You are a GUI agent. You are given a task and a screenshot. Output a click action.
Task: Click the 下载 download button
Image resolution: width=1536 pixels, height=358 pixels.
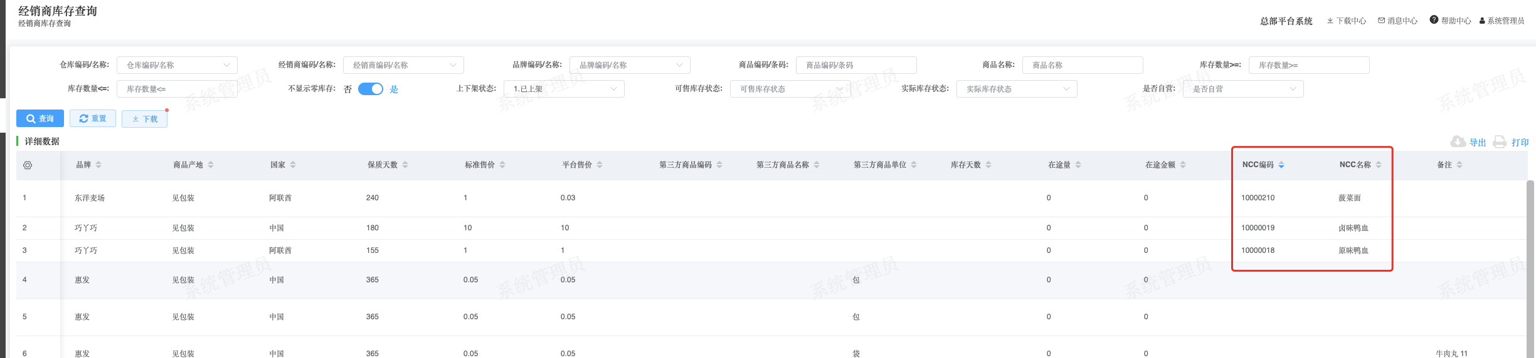coord(144,119)
